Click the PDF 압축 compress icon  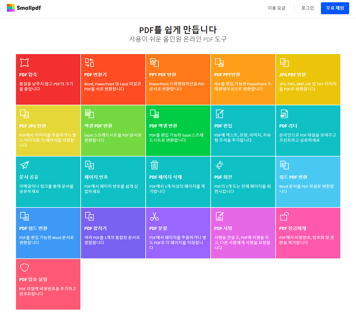pos(25,63)
